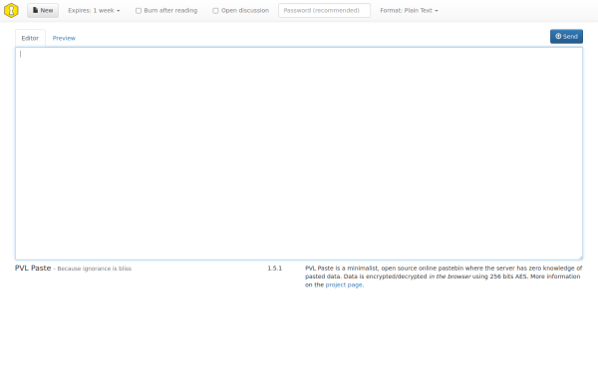Click the caret next to Plain Text

(x=437, y=11)
